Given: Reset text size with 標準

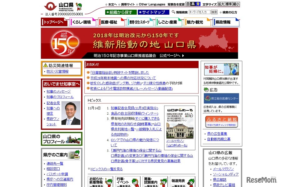Looking at the screenshot, I should [x=229, y=4].
